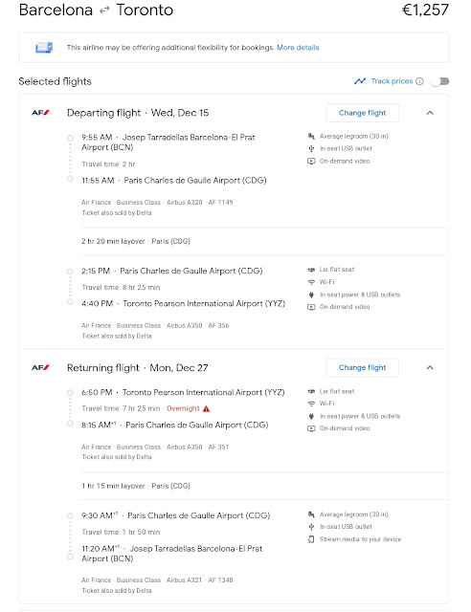Click the round-trip arrows between Barcelona and Toronto

pos(104,11)
